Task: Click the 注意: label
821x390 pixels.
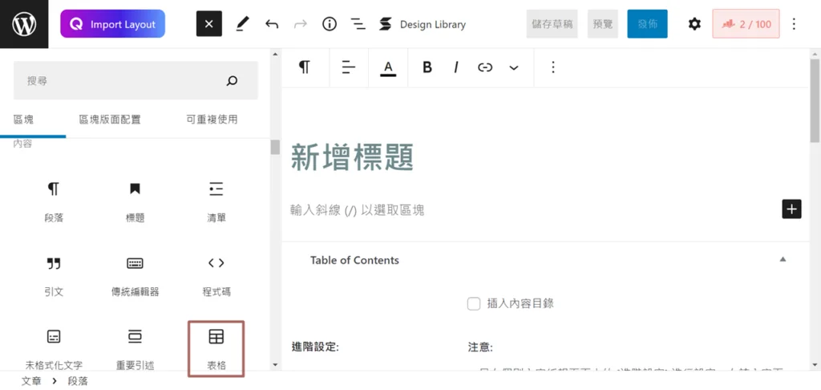Action: (x=480, y=347)
